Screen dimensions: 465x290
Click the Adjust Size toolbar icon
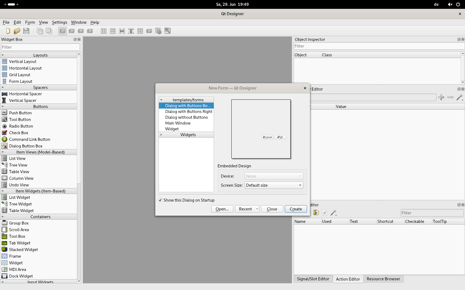point(167,31)
